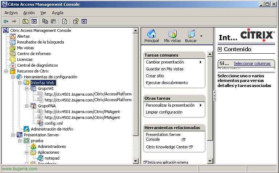Click the Central de diagnósticos icon
This screenshot has height=173, width=279.
pos(13,65)
